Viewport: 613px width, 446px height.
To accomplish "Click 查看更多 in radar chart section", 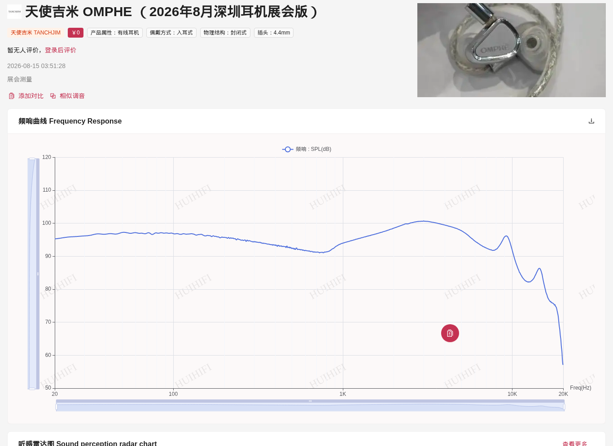I will [x=575, y=443].
